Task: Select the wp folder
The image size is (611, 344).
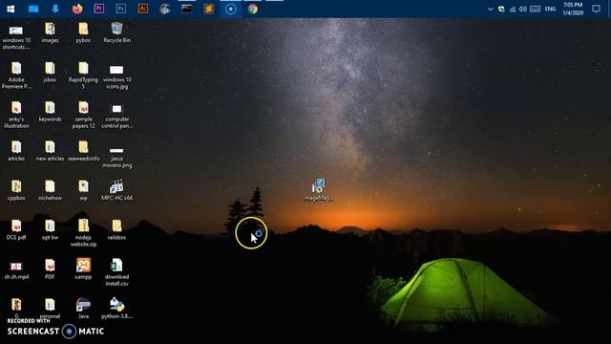Action: pyautogui.click(x=83, y=191)
